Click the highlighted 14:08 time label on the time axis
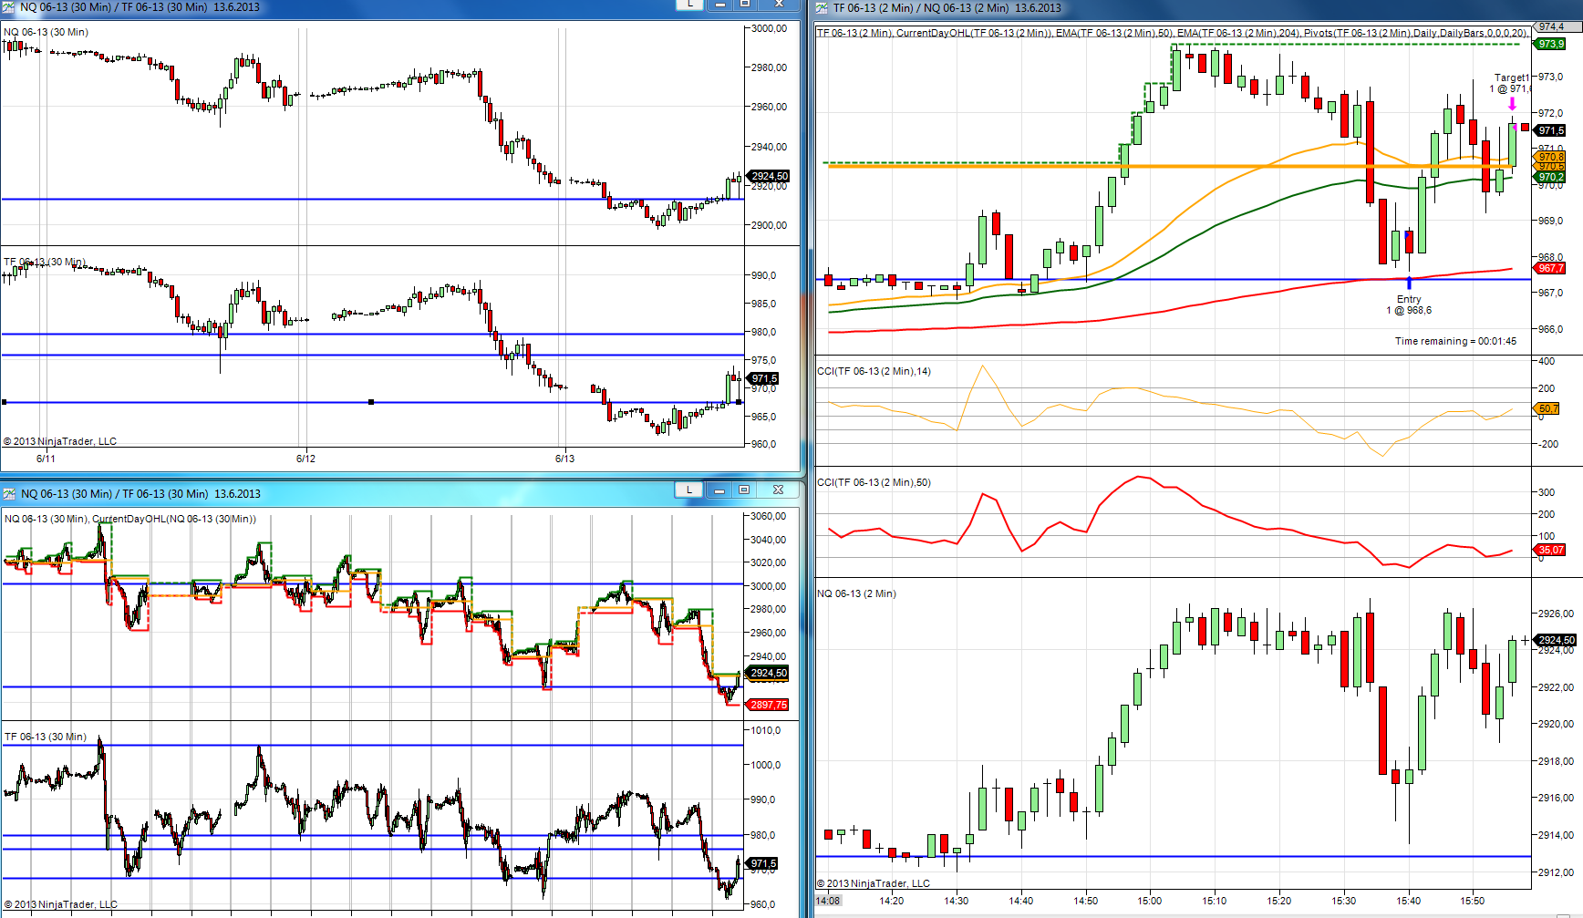Image resolution: width=1583 pixels, height=918 pixels. click(828, 901)
